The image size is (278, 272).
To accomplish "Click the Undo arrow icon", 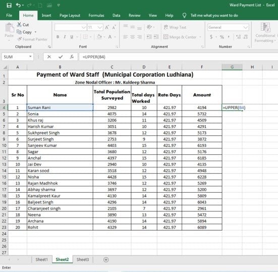I will point(18,5).
